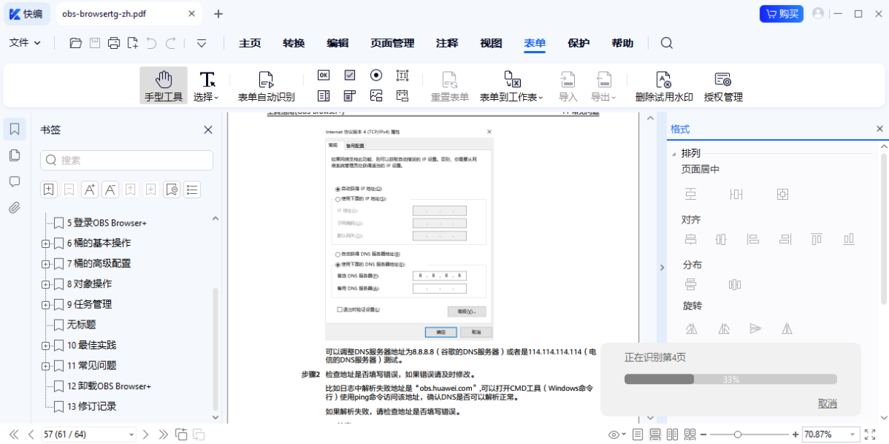The width and height of the screenshot is (889, 444).
Task: Open the page thumbnails sidebar panel
Action: click(14, 155)
